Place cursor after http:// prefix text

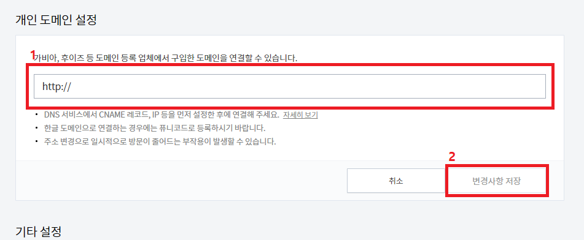pyautogui.click(x=72, y=86)
